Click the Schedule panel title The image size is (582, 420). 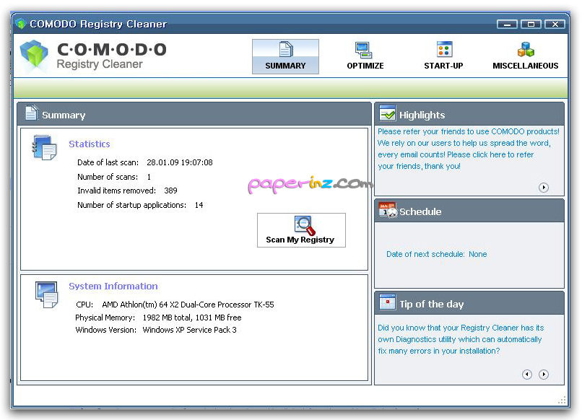[420, 212]
